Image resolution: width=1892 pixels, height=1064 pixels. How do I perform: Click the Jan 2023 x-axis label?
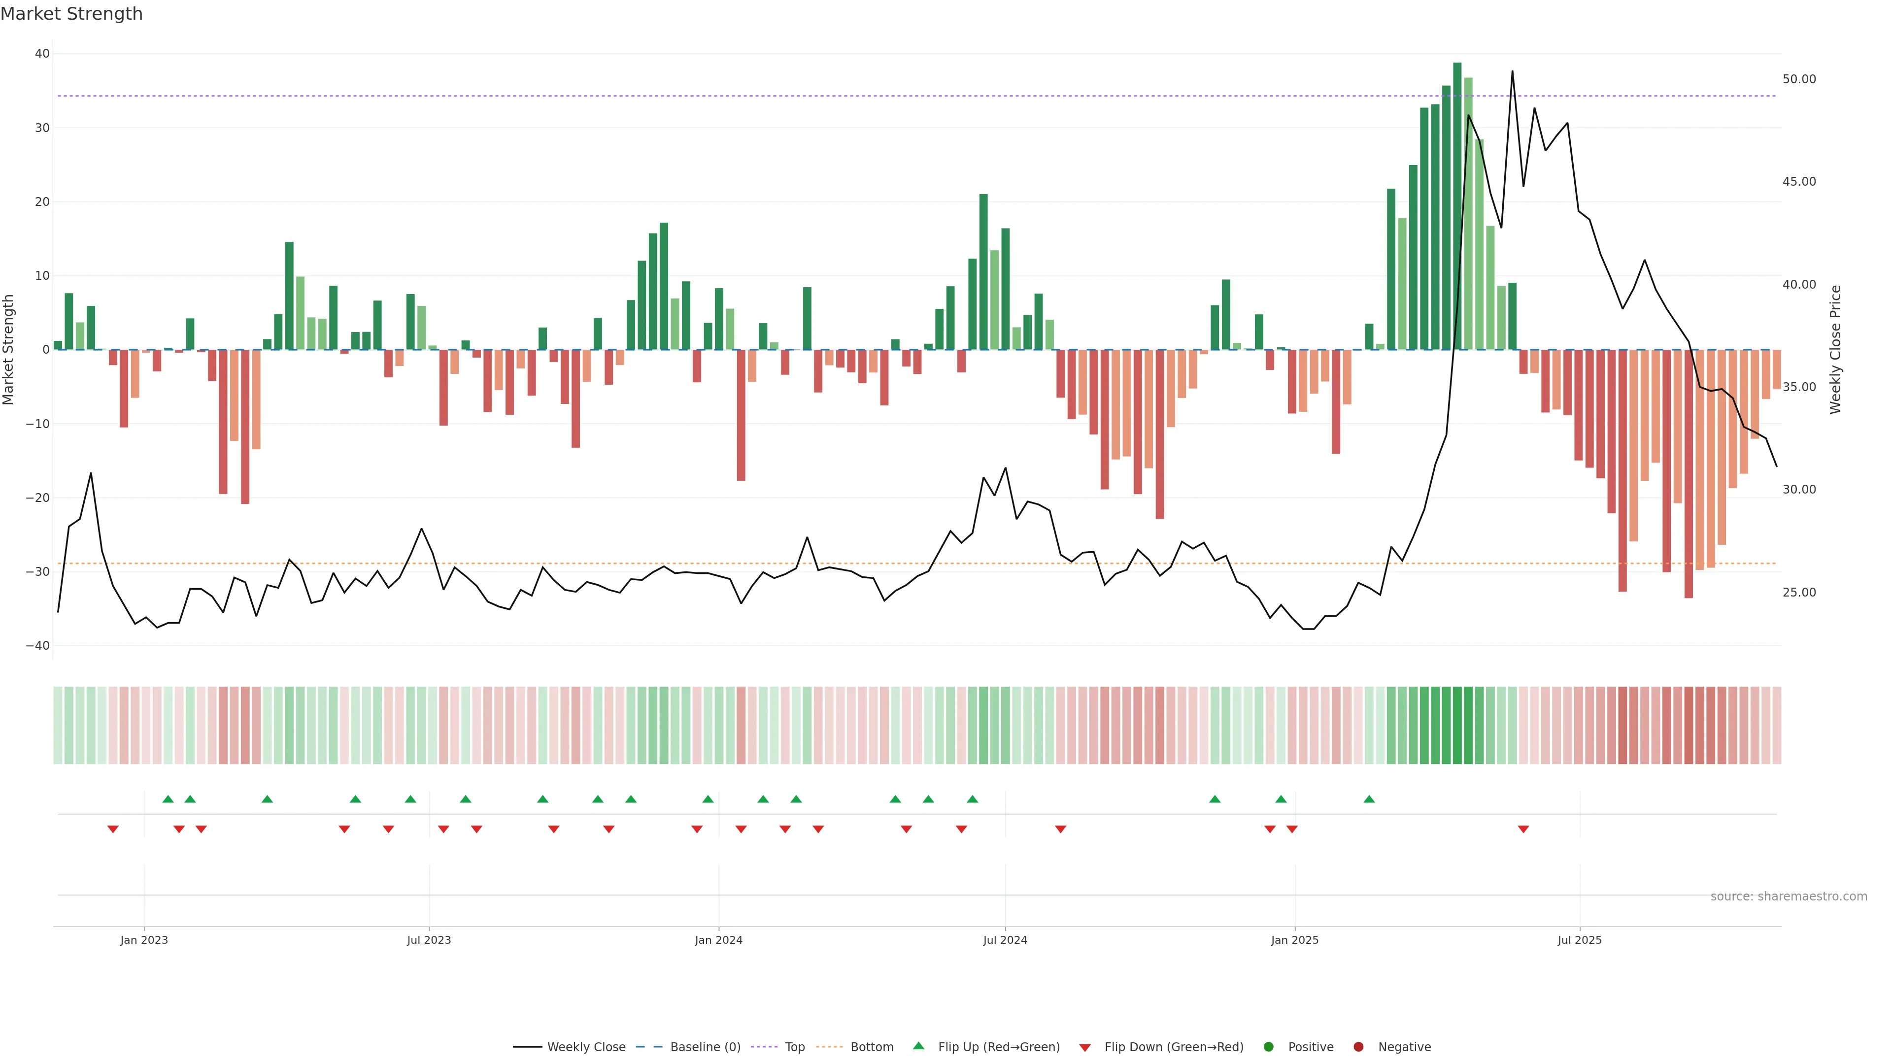(144, 940)
